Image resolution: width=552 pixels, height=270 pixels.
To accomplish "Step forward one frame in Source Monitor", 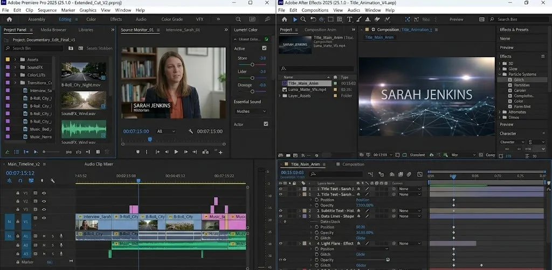I will point(185,152).
